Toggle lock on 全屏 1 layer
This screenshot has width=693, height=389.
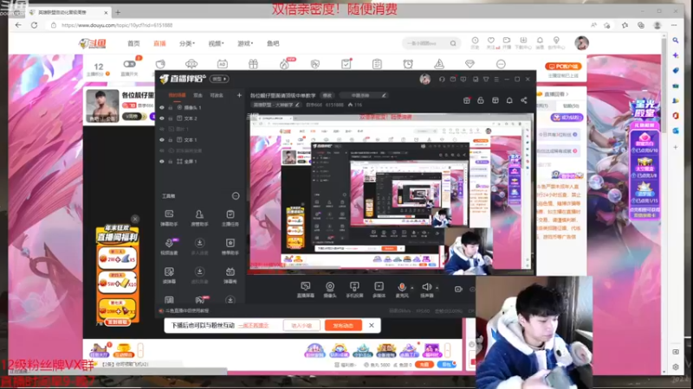pyautogui.click(x=170, y=162)
